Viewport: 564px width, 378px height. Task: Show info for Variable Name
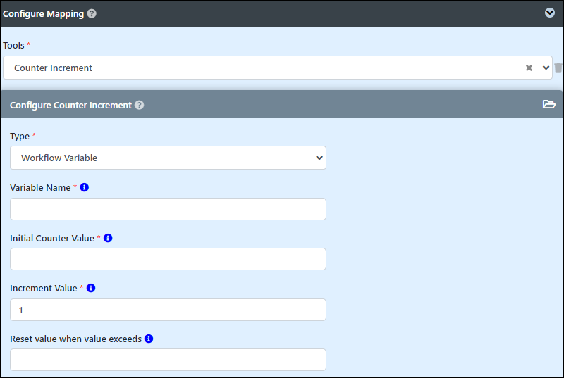pyautogui.click(x=84, y=187)
